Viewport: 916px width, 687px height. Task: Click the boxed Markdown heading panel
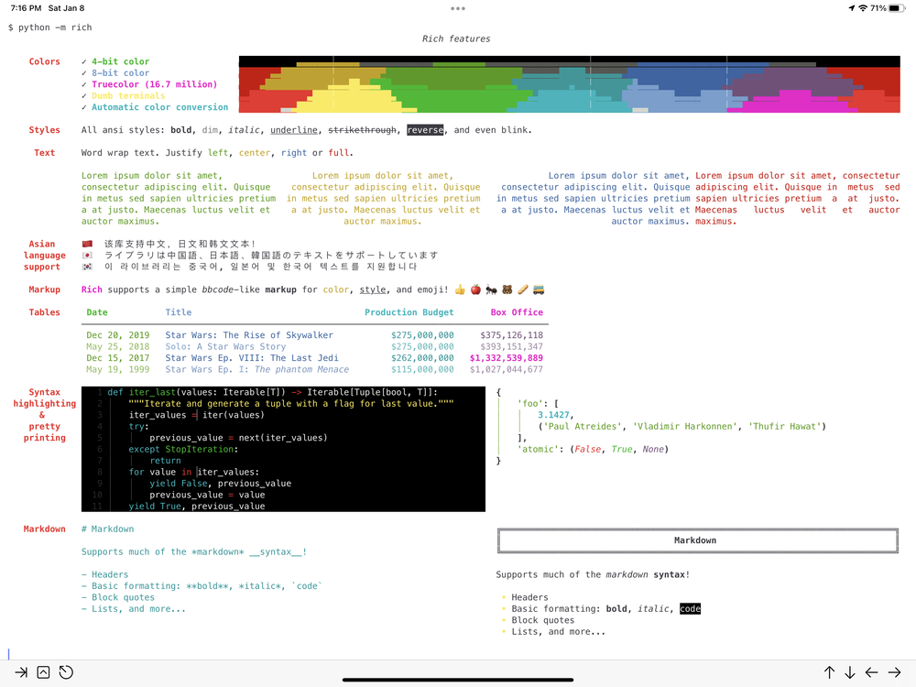tap(697, 540)
